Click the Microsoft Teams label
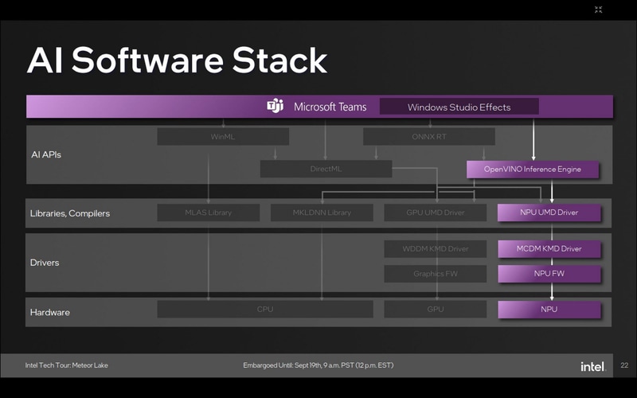The image size is (637, 398). click(x=330, y=107)
